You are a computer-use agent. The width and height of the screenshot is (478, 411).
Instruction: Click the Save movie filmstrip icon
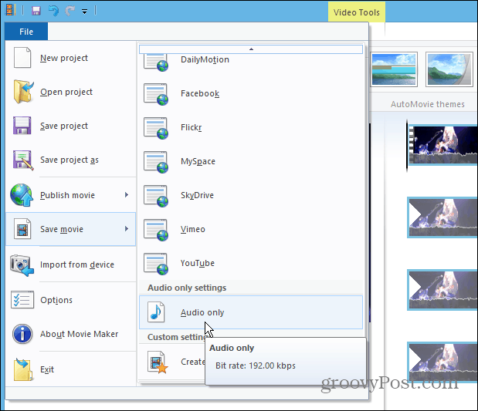[x=22, y=229]
